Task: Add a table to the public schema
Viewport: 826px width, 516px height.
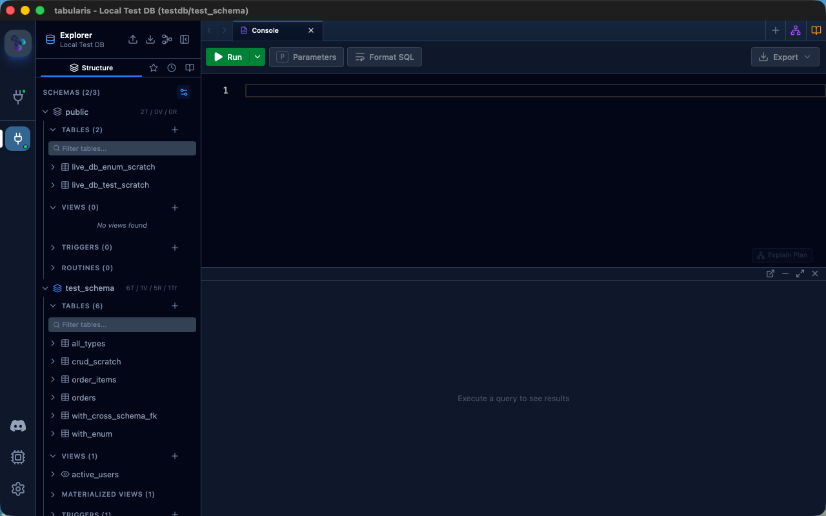Action: [175, 130]
